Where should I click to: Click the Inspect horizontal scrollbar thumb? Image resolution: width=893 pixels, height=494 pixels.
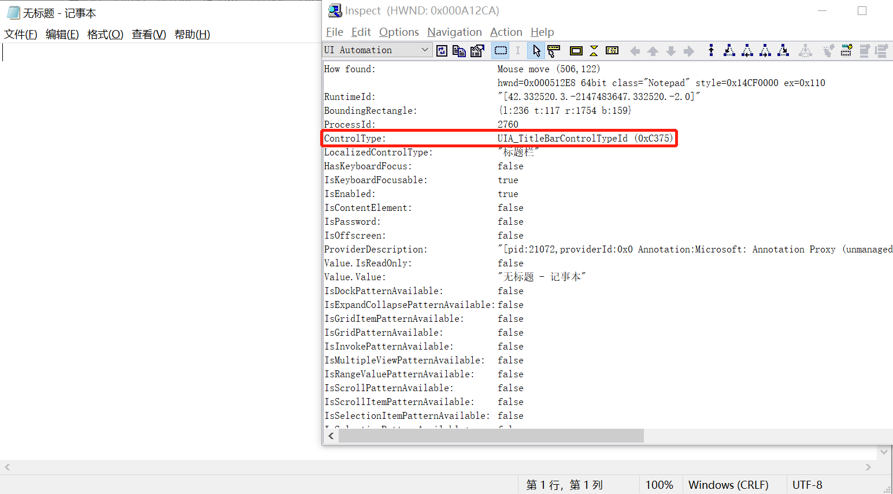491,436
